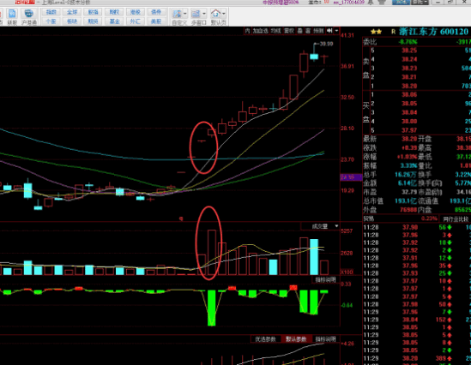Click the tallest circled volume bar
471x365 pixels.
[x=212, y=252]
